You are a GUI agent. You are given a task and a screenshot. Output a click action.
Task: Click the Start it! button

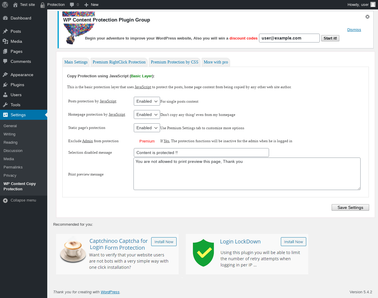(330, 38)
